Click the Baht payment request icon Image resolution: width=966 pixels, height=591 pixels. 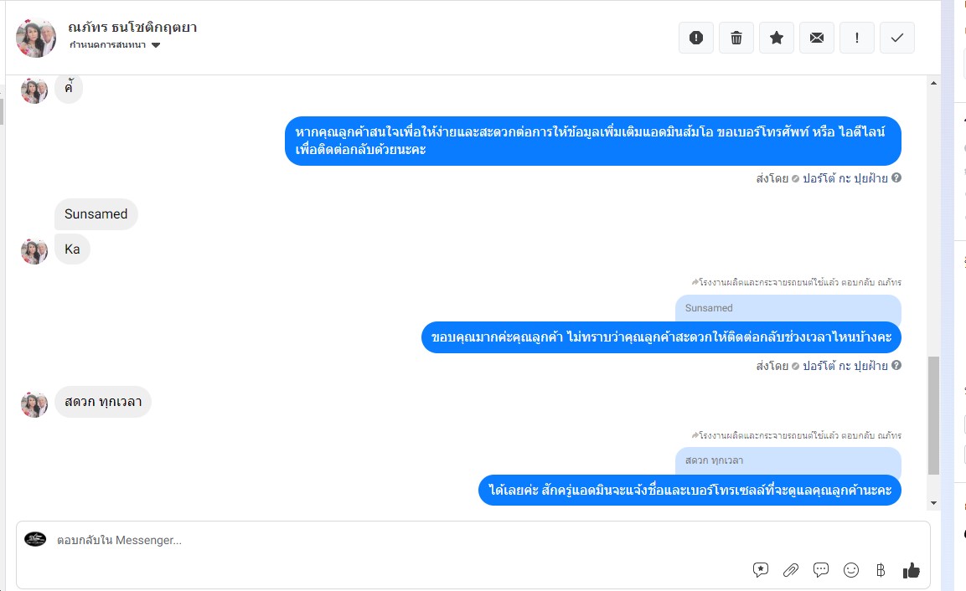pyautogui.click(x=881, y=570)
